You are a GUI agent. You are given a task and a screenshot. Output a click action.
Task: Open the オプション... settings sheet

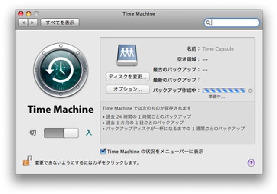click(x=128, y=89)
